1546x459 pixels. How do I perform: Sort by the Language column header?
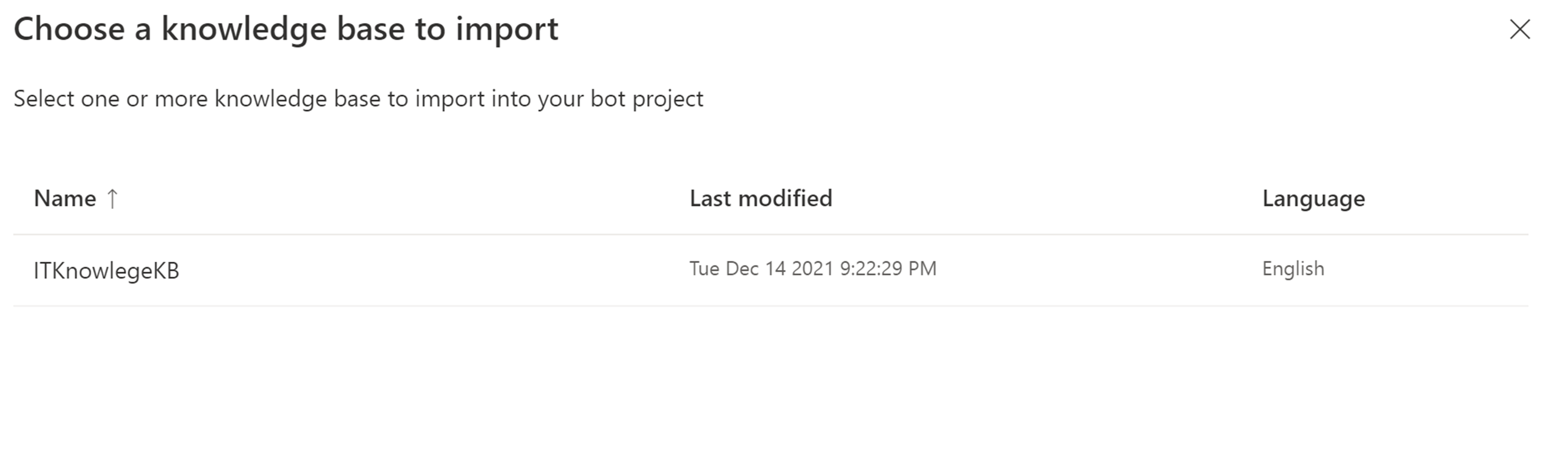[x=1313, y=198]
